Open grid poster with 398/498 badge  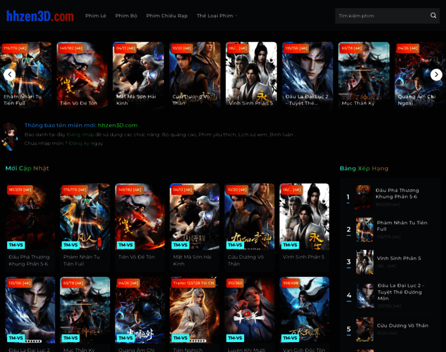(x=305, y=310)
